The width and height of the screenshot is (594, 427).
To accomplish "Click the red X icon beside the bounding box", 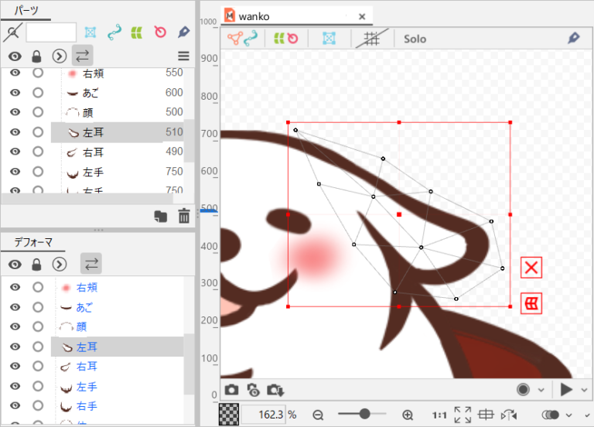I will pos(531,268).
